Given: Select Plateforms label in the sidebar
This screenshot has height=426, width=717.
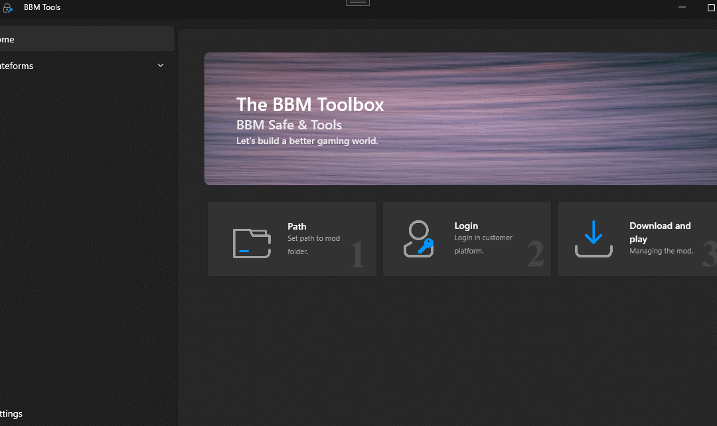Looking at the screenshot, I should click(x=17, y=66).
